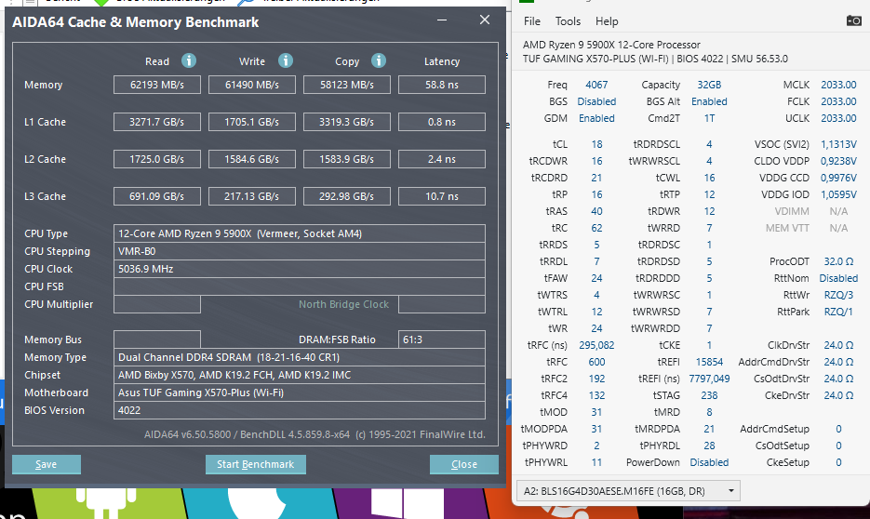Click L1 Cache Write value 1705.1 GB/s
870x519 pixels.
(x=252, y=122)
